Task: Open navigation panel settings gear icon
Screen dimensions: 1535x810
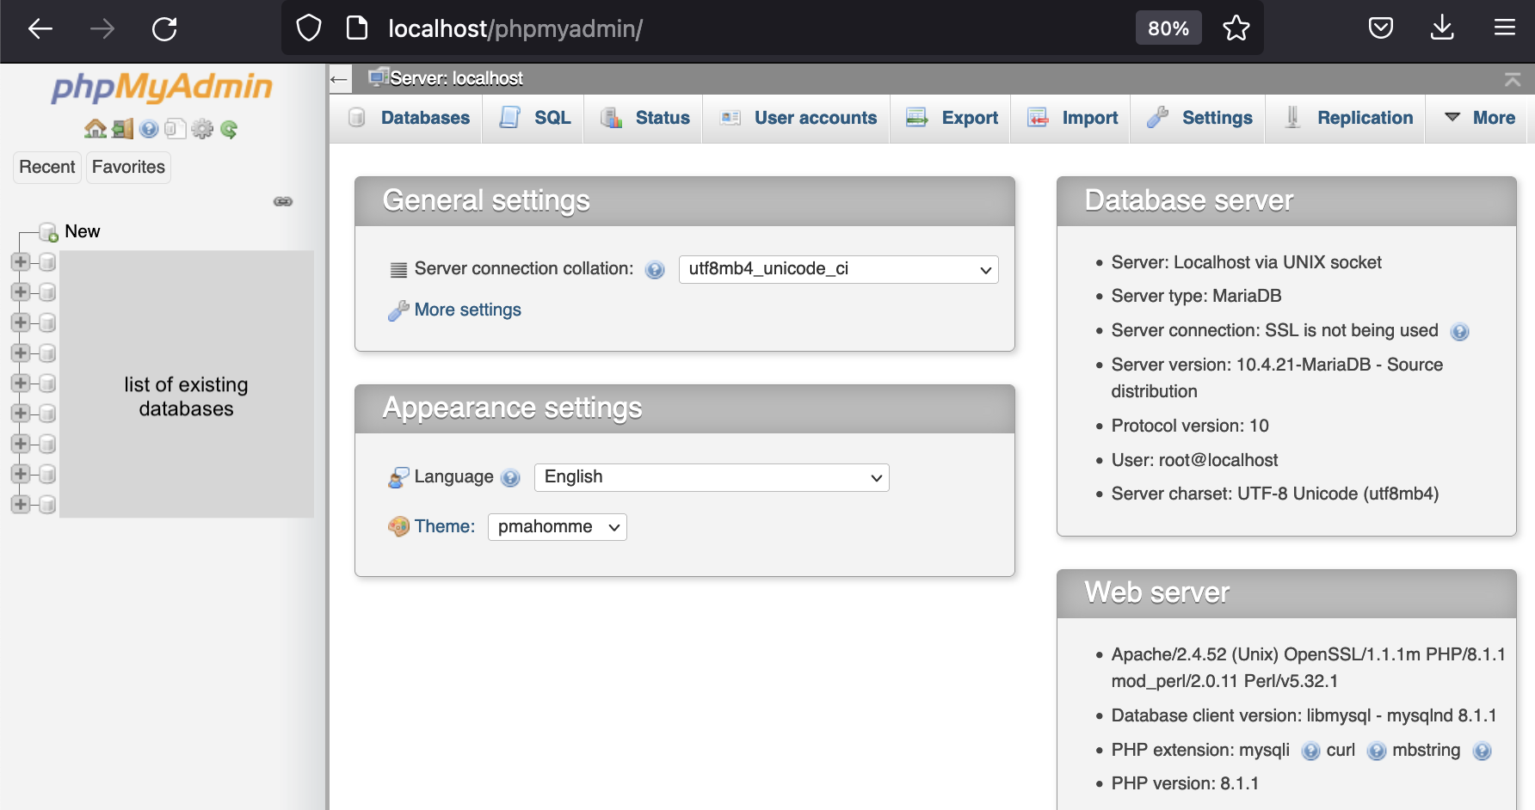Action: pos(202,129)
